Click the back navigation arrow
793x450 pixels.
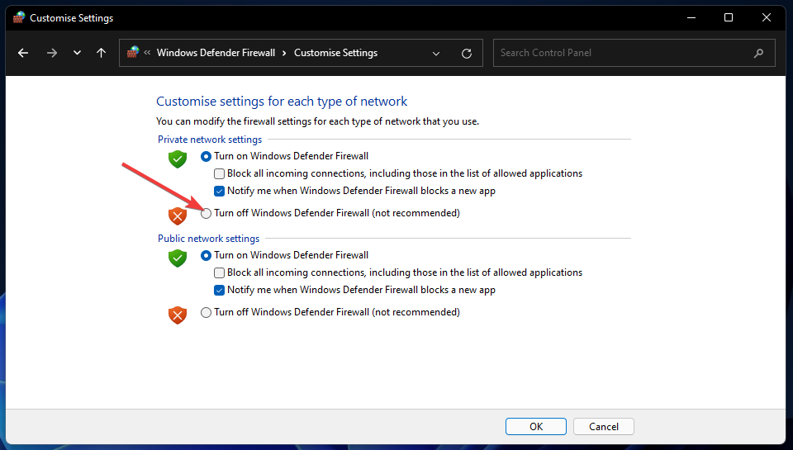23,53
